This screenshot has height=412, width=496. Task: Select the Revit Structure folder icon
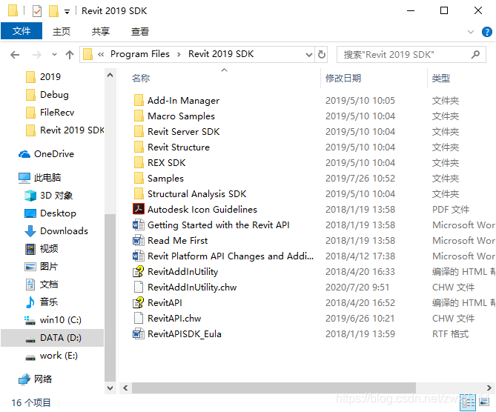coord(139,147)
